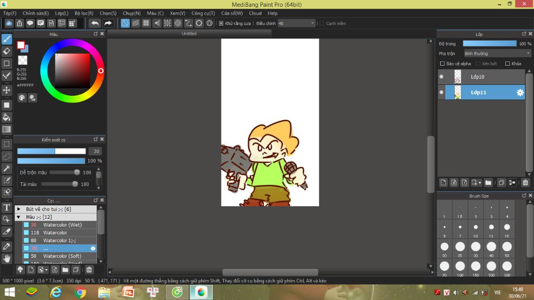Select the Move tool

point(7,90)
